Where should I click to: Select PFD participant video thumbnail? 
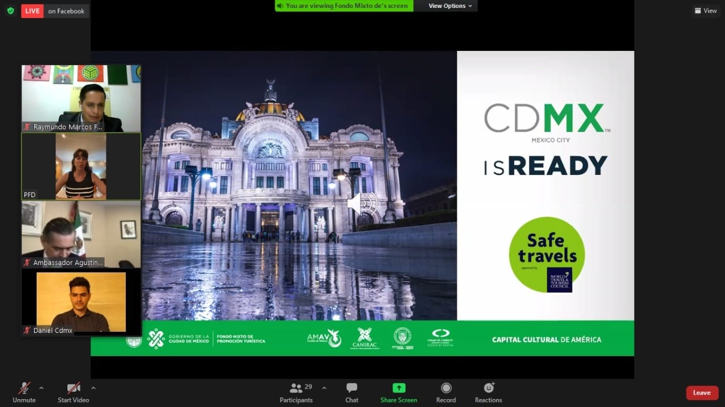coord(81,166)
